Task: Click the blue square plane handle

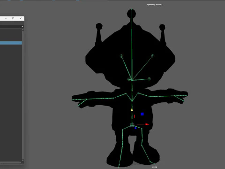Action: [x=142, y=114]
